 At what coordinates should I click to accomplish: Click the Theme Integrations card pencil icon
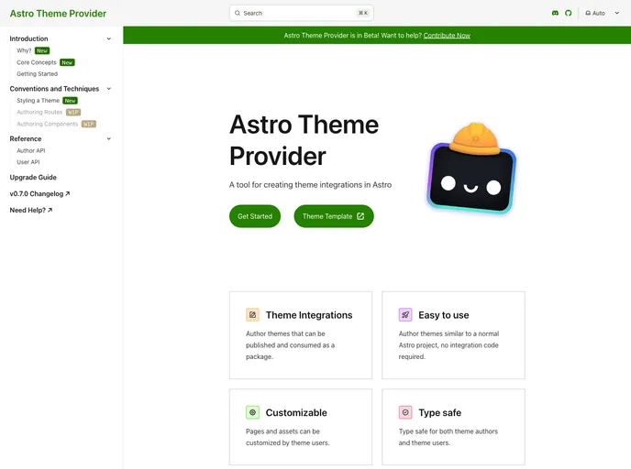pyautogui.click(x=253, y=315)
